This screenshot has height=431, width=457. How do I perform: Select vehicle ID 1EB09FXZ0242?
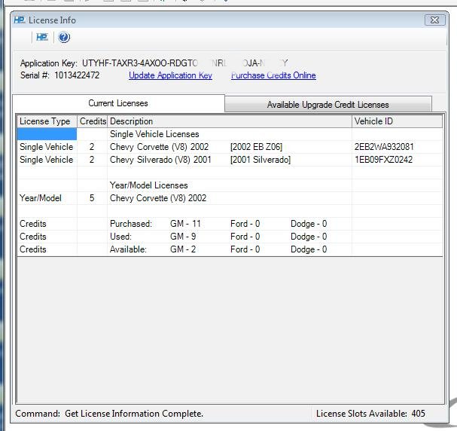point(383,160)
